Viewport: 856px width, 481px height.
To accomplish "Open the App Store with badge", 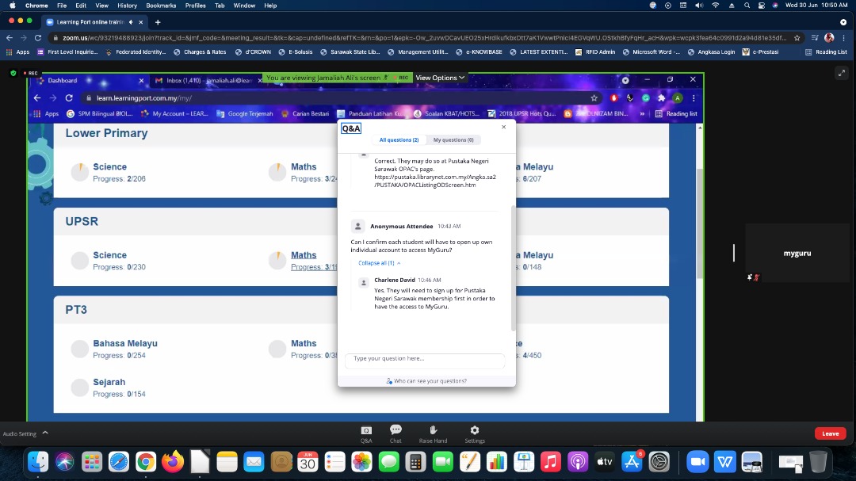I will tap(632, 462).
